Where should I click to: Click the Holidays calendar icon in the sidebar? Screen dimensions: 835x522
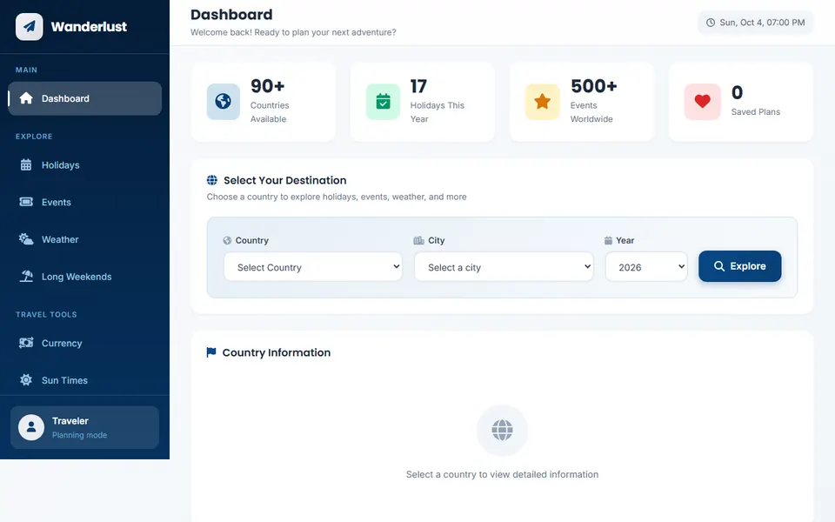pyautogui.click(x=26, y=164)
